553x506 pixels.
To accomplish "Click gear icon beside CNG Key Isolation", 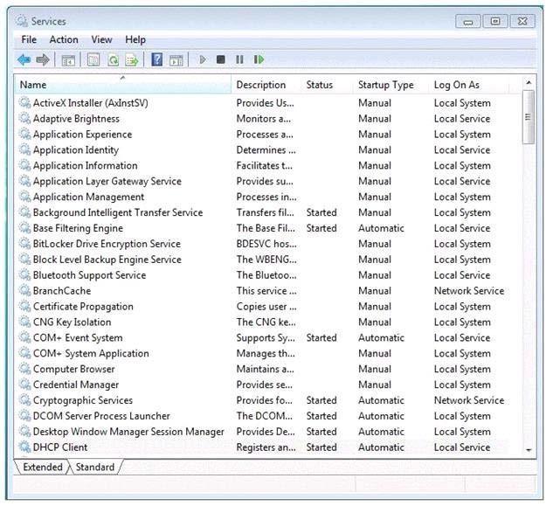I will tap(24, 322).
